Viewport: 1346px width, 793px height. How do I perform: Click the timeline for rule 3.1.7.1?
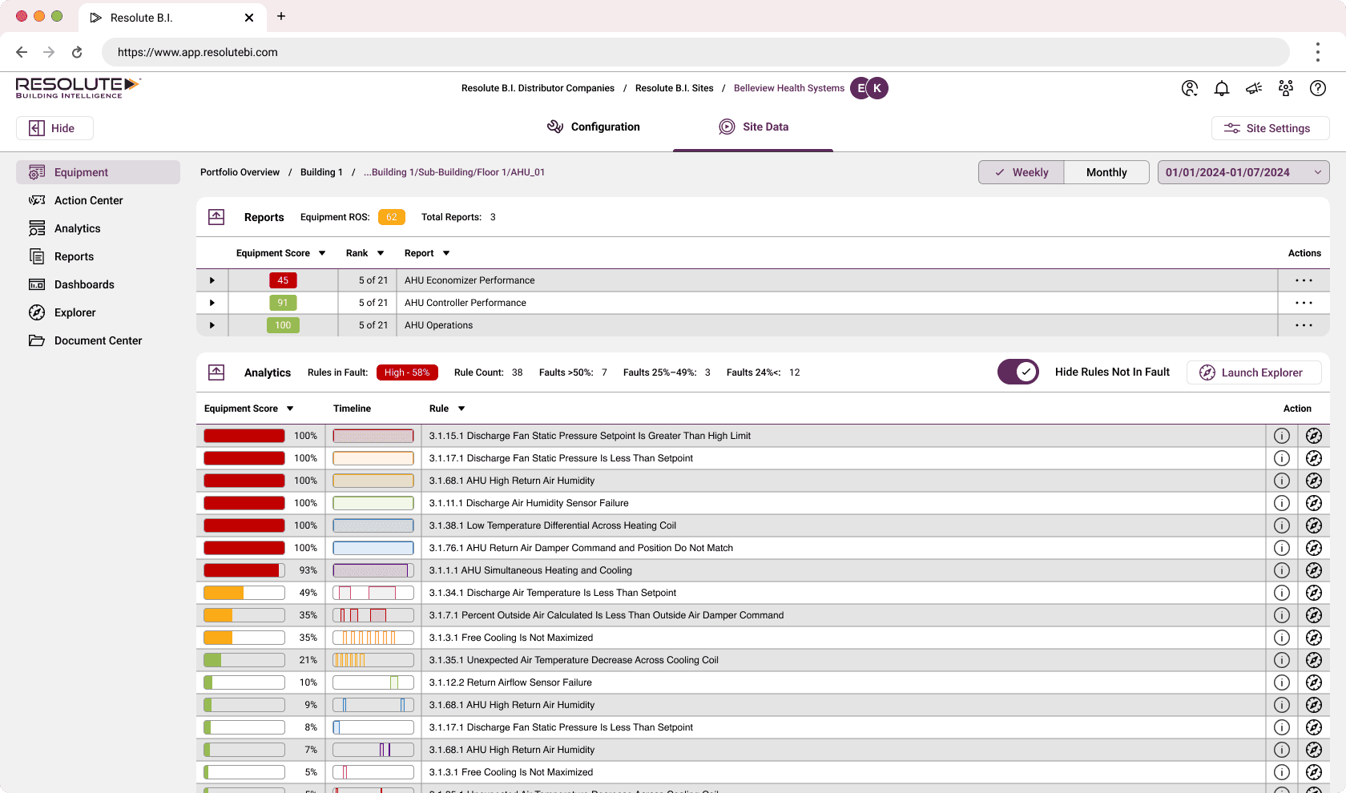[x=373, y=615]
